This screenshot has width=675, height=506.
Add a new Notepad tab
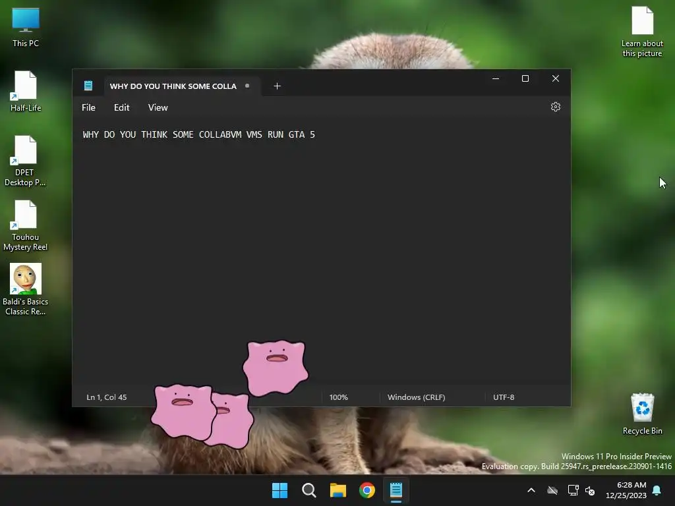pyautogui.click(x=278, y=86)
